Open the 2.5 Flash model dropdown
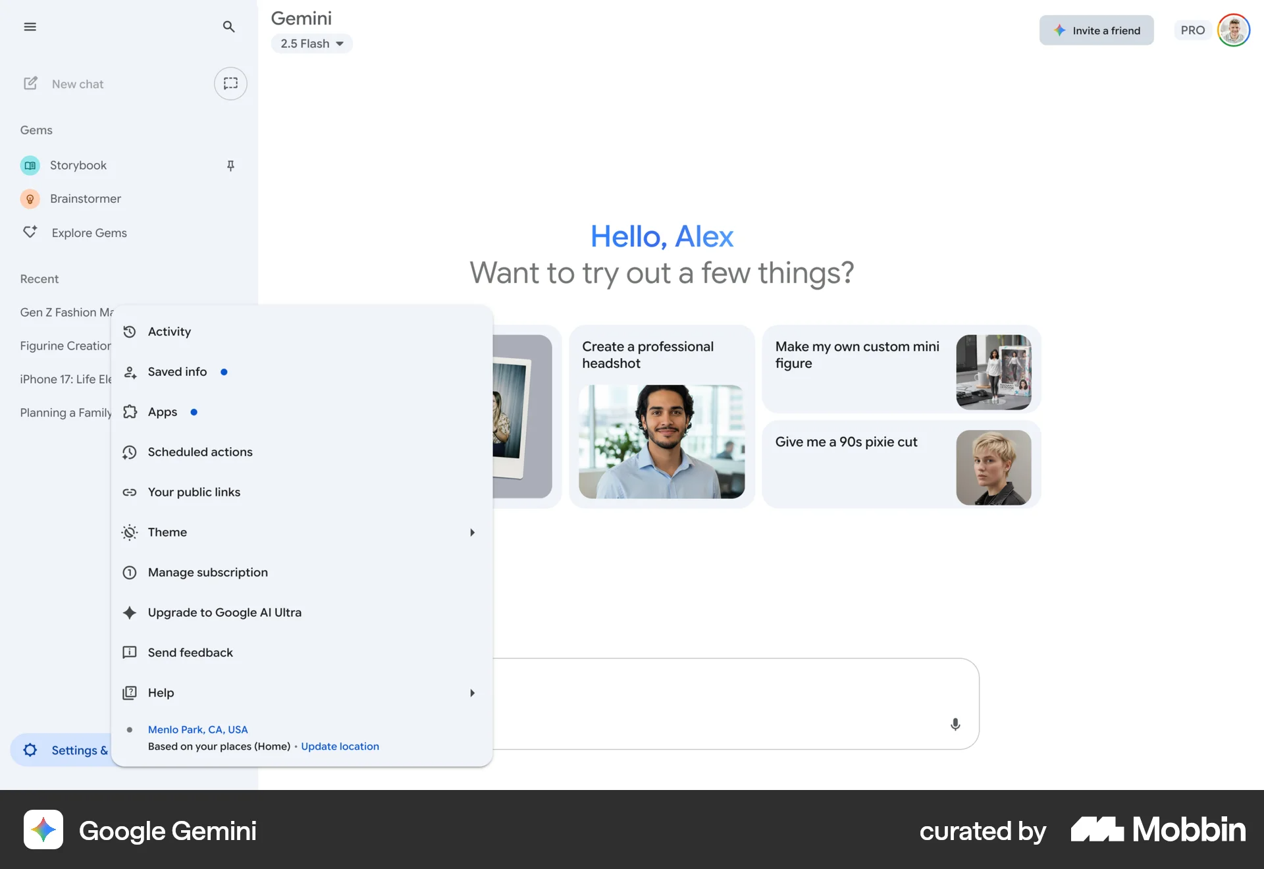Screen dimensions: 1264x869 tap(312, 43)
